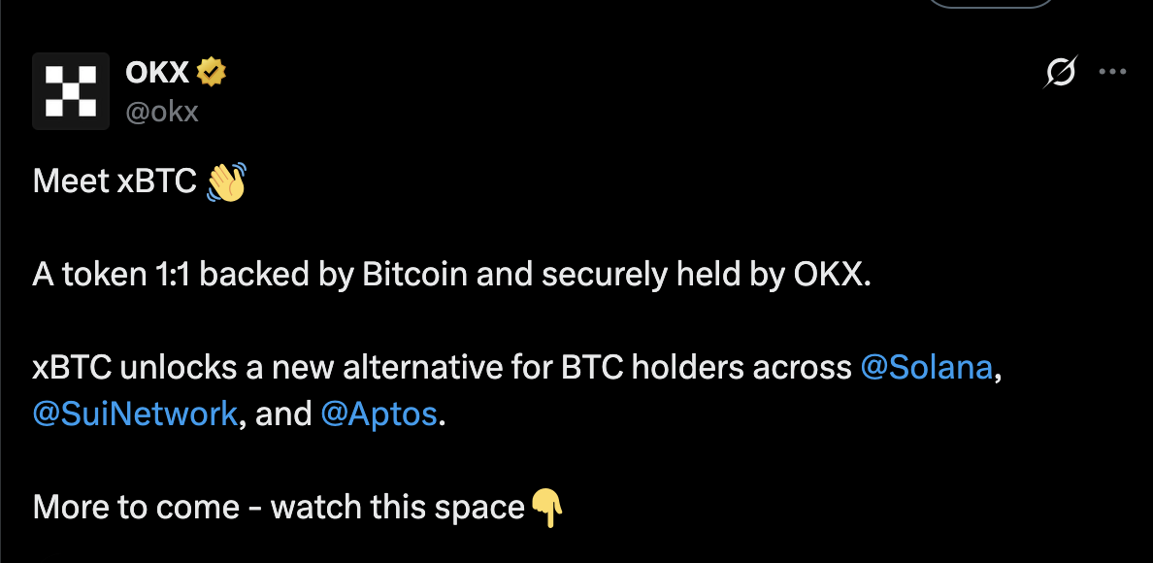This screenshot has width=1153, height=563.
Task: Click the "More to come" closing line
Action: (136, 507)
